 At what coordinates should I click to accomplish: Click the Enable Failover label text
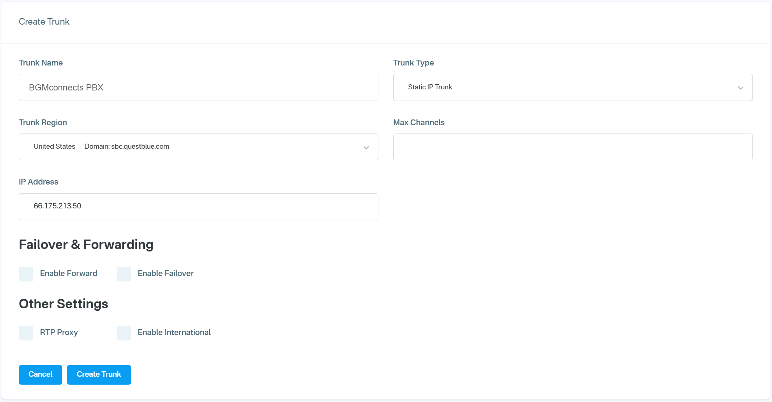pyautogui.click(x=165, y=274)
